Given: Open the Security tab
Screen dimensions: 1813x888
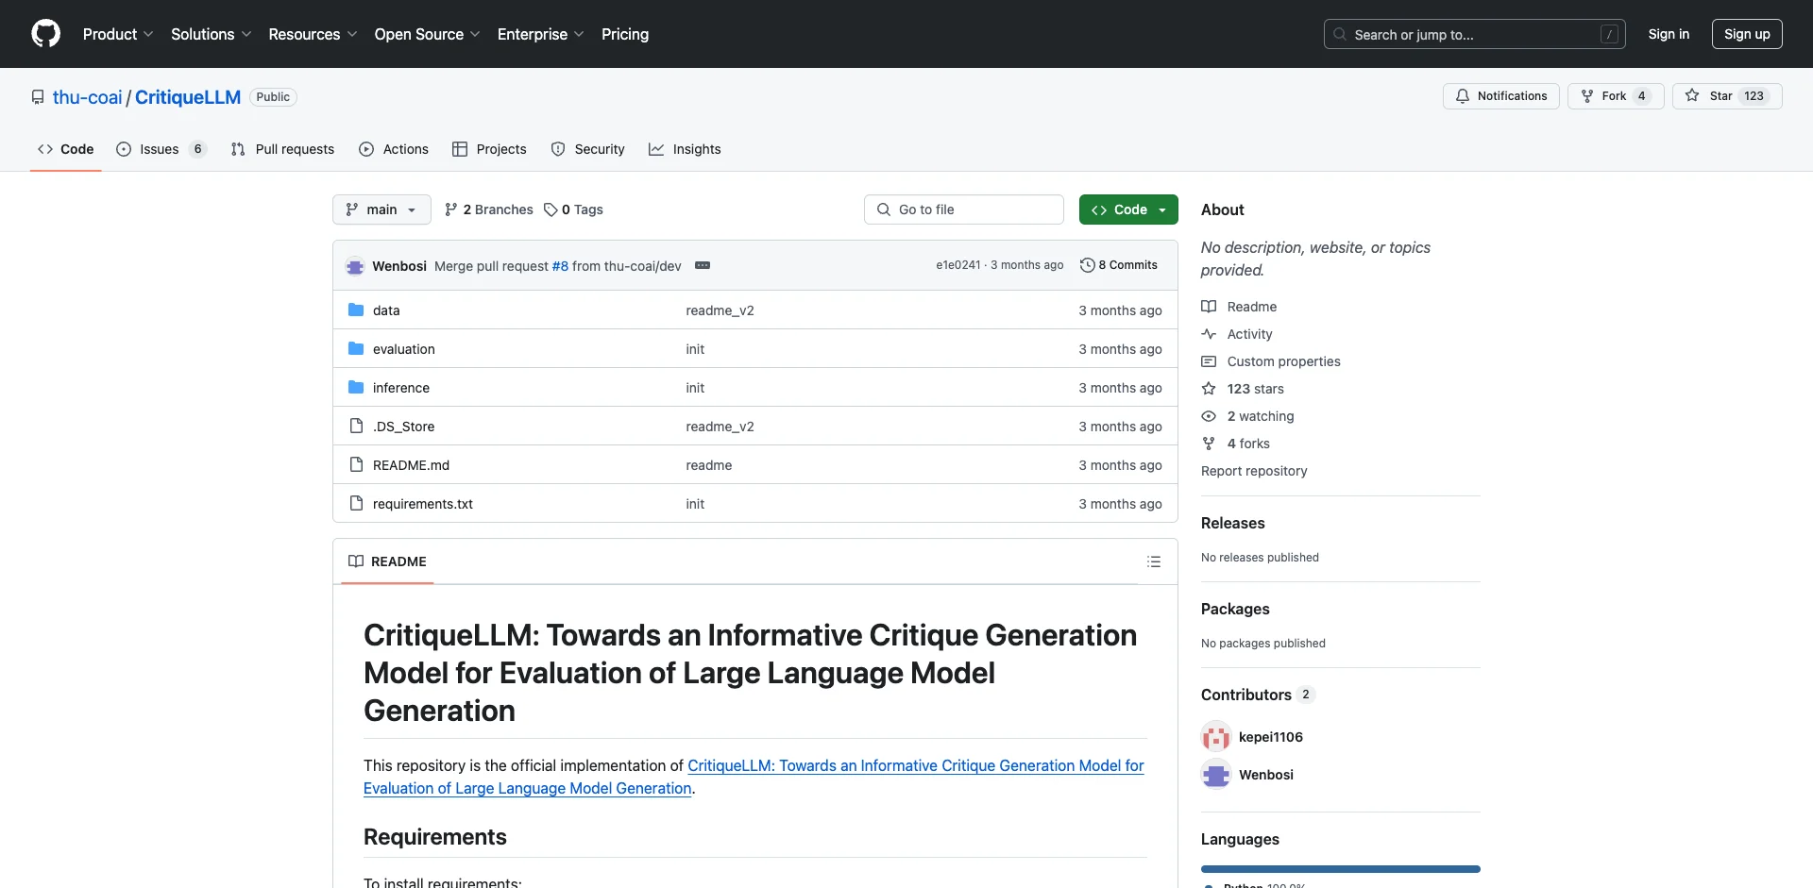Looking at the screenshot, I should 587,149.
